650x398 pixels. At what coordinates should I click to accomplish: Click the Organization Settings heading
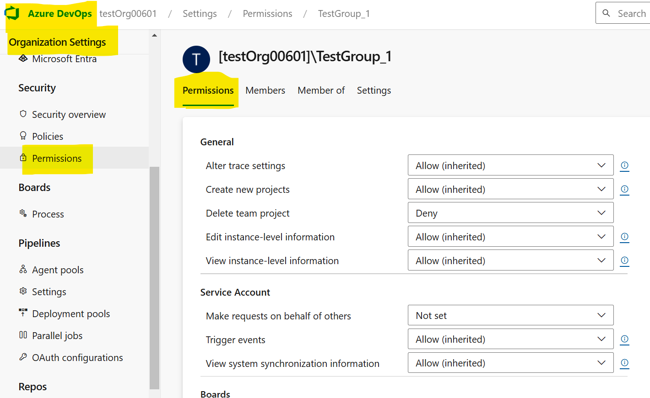[x=57, y=42]
